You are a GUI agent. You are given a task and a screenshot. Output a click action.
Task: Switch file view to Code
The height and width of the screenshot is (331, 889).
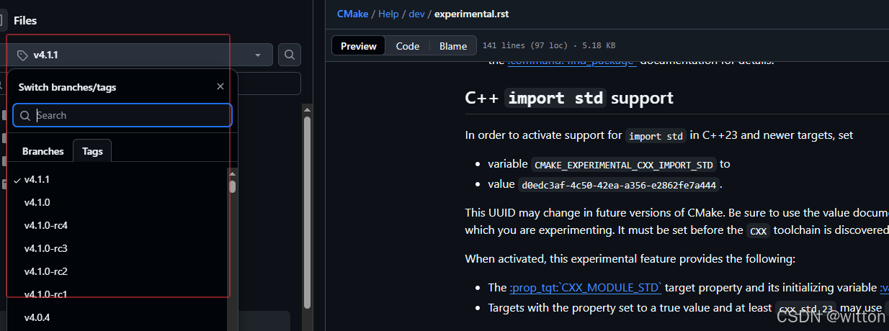[407, 46]
